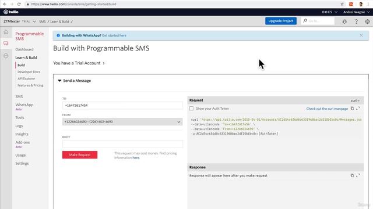Open Dashboard in the sidebar
This screenshot has width=373, height=209.
[24, 49]
